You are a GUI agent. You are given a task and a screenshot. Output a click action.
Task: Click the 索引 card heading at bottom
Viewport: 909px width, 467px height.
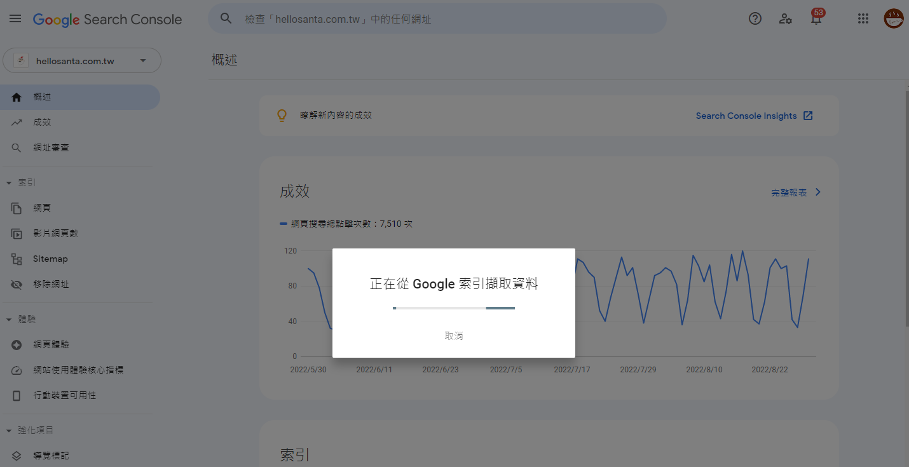point(295,455)
